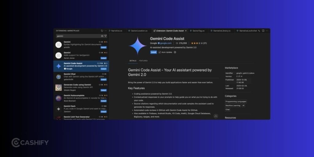Click the Marketplace heading in sidebar

click(x=231, y=68)
